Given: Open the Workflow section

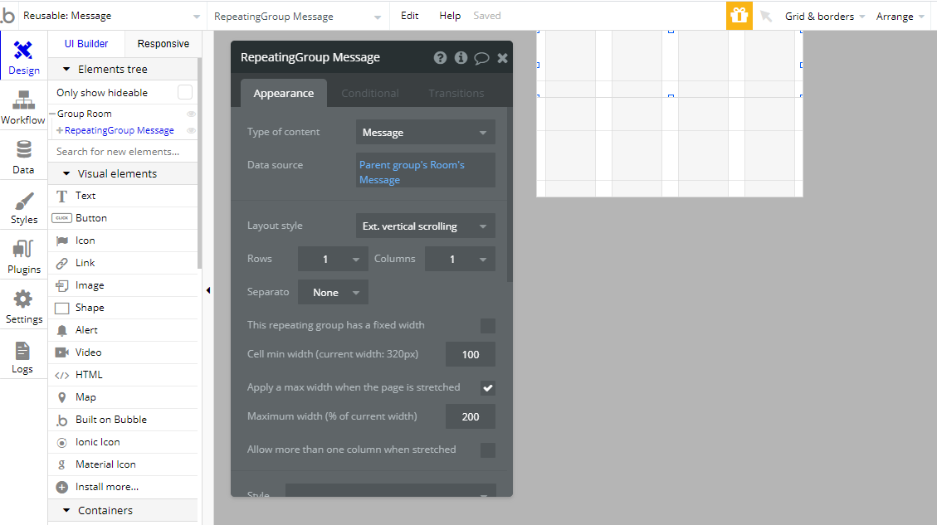Looking at the screenshot, I should (23, 108).
